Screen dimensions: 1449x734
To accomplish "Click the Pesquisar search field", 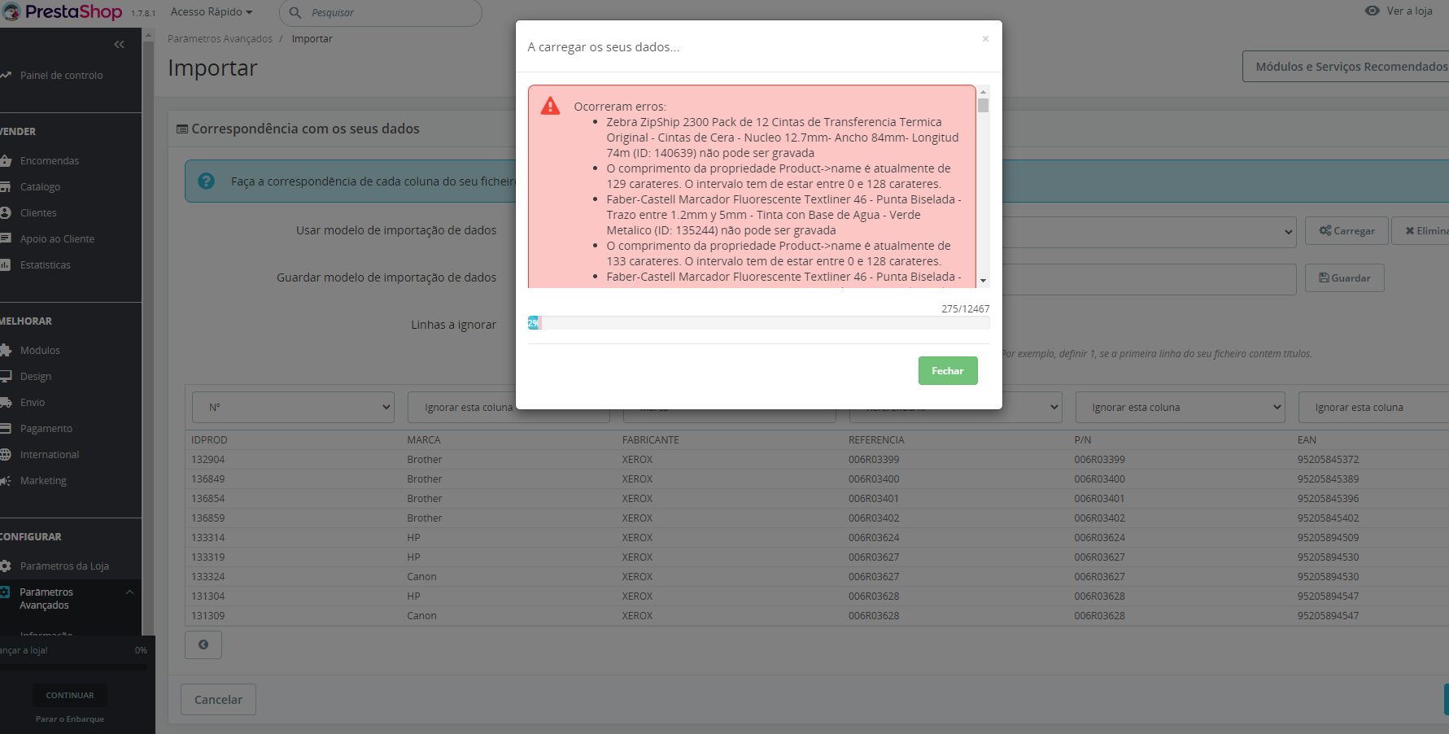I will (381, 13).
